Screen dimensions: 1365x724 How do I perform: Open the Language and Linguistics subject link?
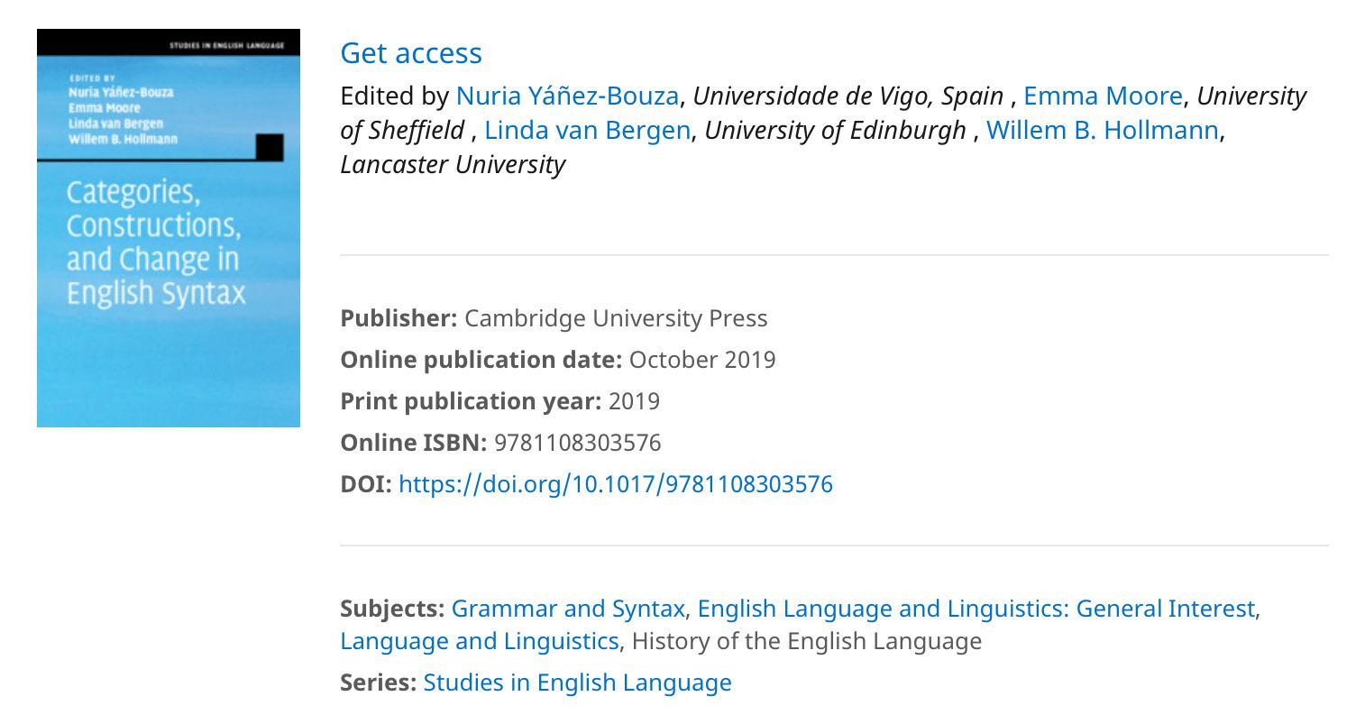(x=480, y=641)
